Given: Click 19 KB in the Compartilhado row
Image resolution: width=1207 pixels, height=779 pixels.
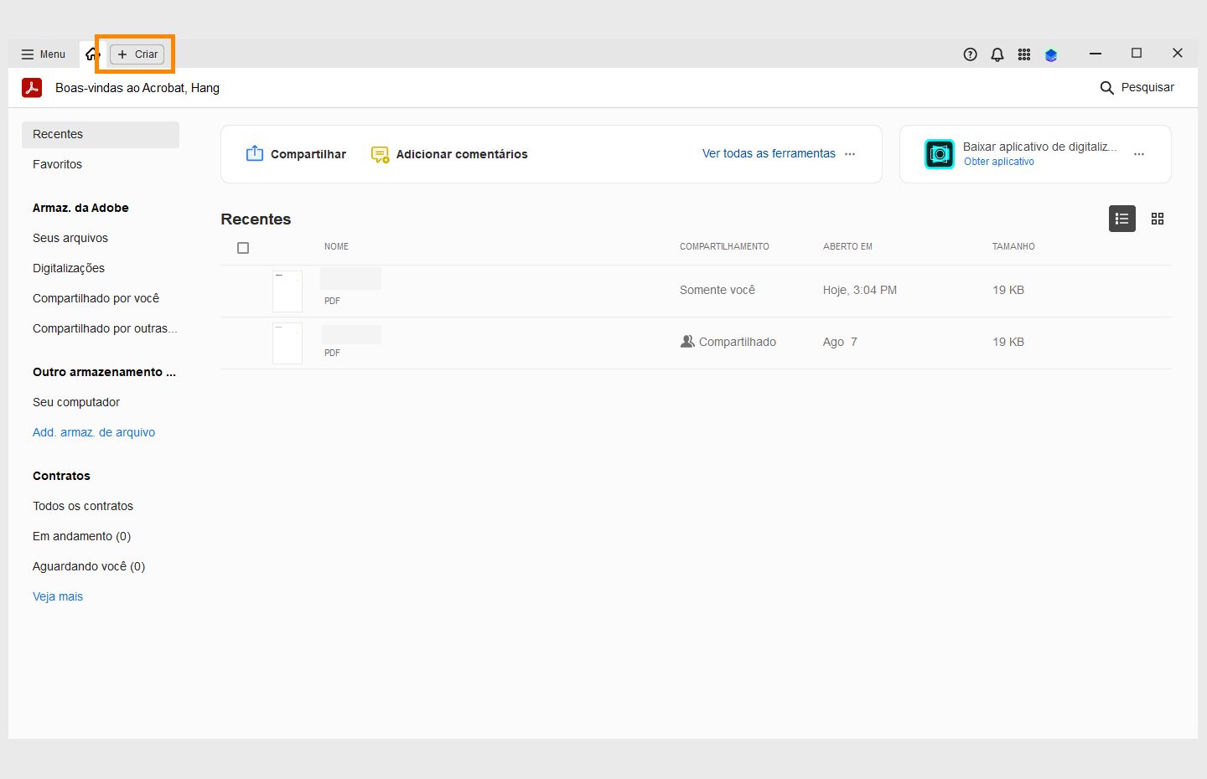Looking at the screenshot, I should click(1008, 343).
